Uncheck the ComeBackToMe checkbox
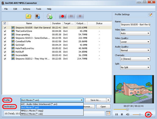This screenshot has width=157, height=119. [5, 41]
